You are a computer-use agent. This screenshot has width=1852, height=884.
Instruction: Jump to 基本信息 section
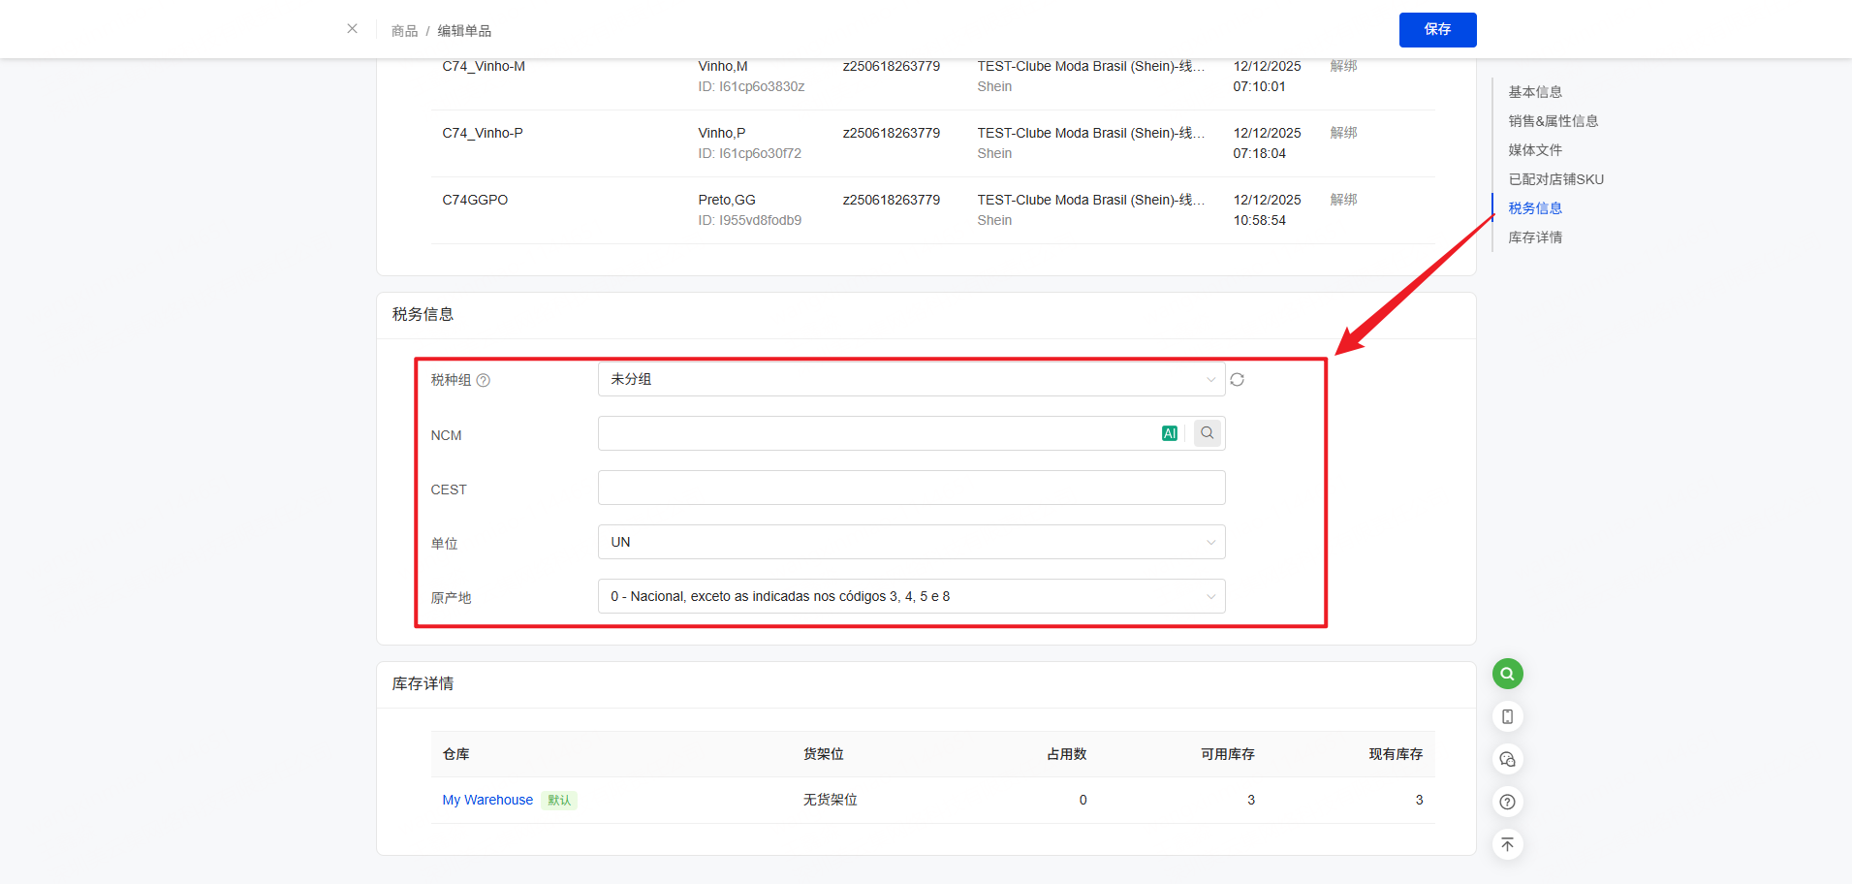[1534, 92]
